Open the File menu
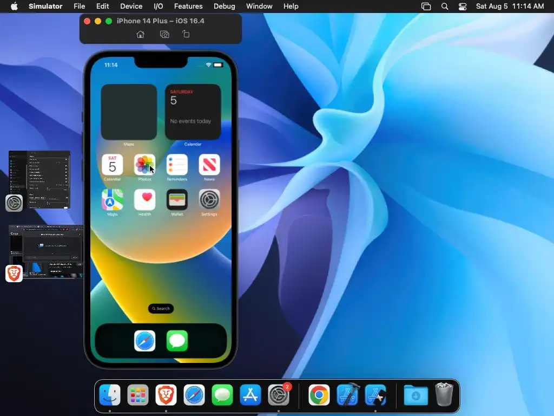554x416 pixels. point(79,6)
